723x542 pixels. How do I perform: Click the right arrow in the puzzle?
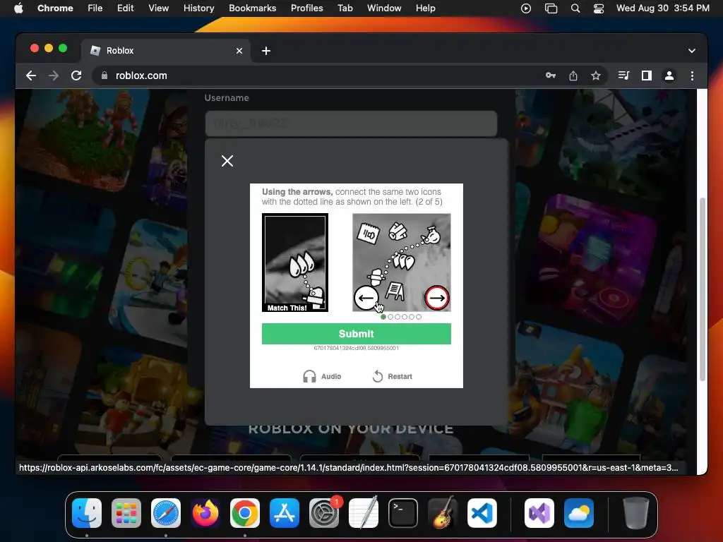tap(436, 298)
